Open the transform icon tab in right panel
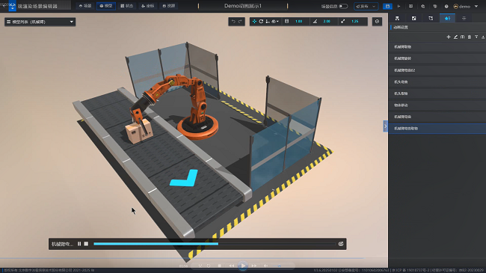The height and width of the screenshot is (273, 486). click(x=431, y=18)
